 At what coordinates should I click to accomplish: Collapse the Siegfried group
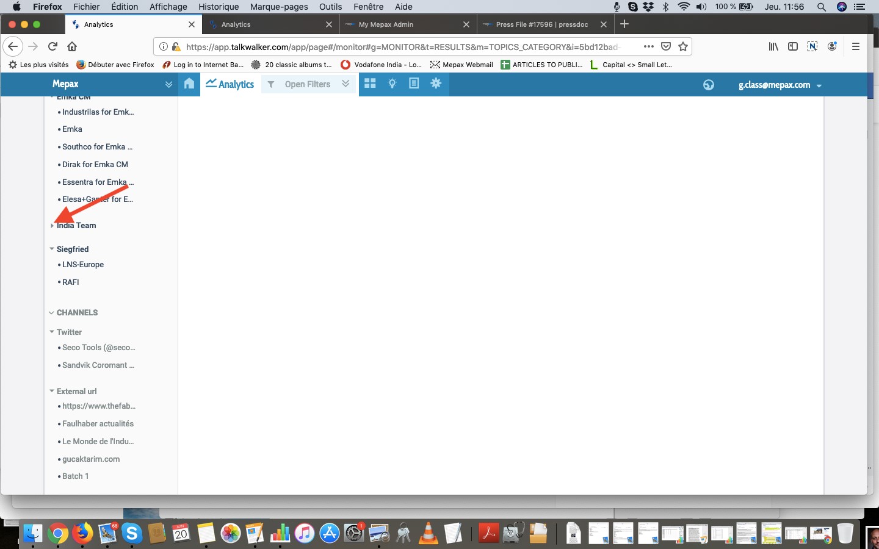click(52, 249)
